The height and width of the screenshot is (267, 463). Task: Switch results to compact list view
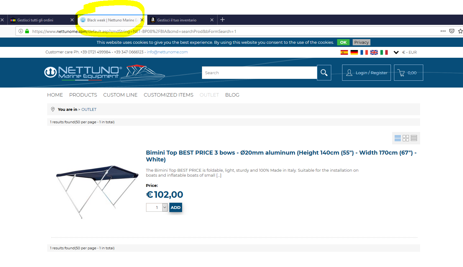pyautogui.click(x=414, y=138)
